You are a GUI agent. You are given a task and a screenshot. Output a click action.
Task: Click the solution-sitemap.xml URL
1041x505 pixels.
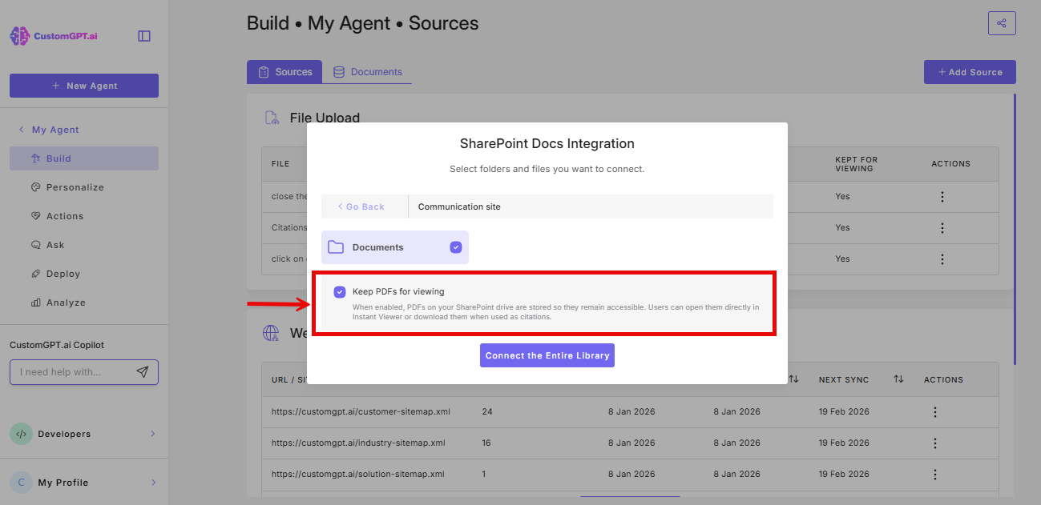357,474
